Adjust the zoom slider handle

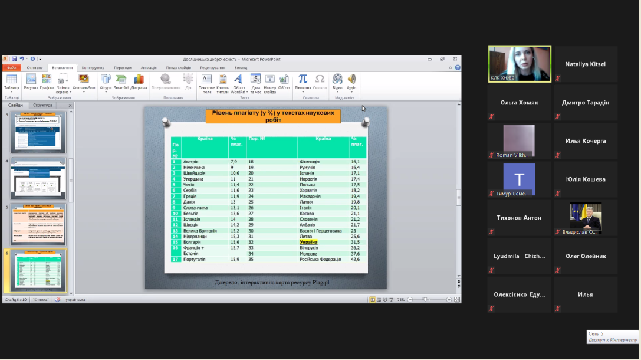425,300
